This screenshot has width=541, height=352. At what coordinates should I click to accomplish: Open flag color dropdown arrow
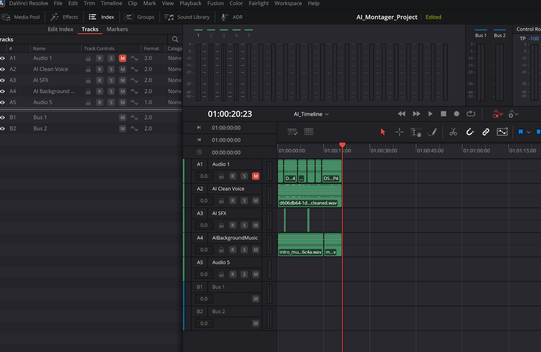pos(529,132)
